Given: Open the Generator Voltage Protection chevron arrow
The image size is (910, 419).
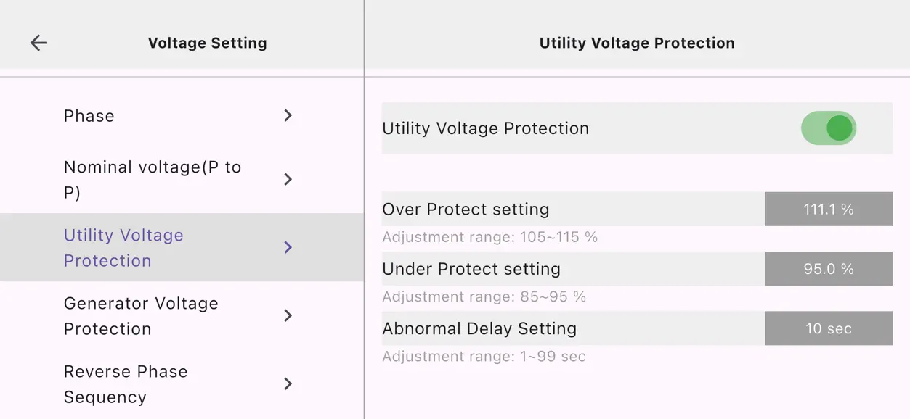Looking at the screenshot, I should pyautogui.click(x=288, y=315).
